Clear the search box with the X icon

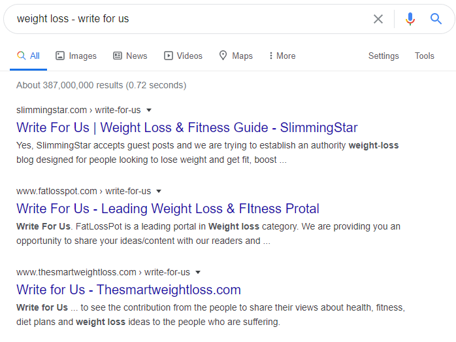[378, 19]
